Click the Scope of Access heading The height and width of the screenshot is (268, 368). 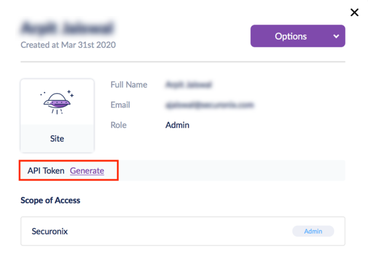[50, 200]
